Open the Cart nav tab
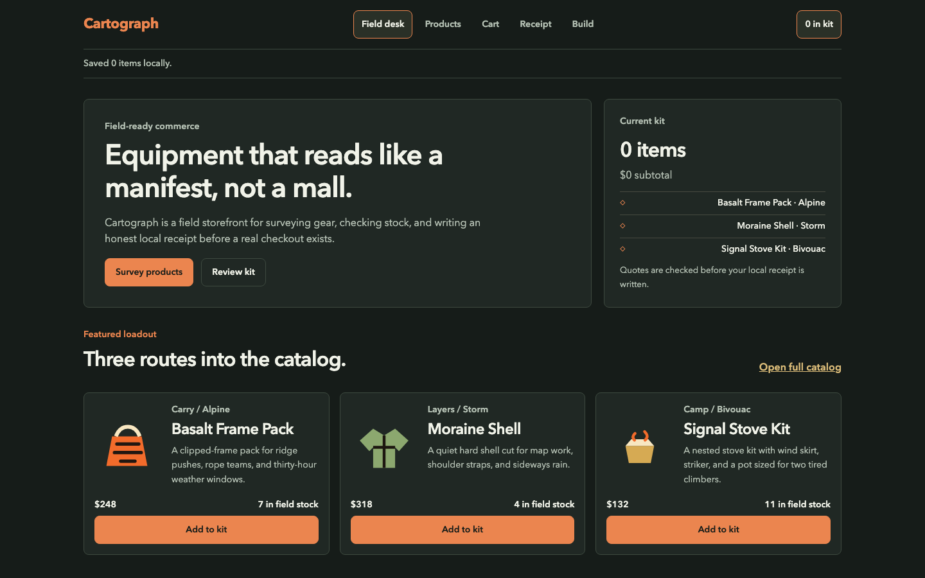The height and width of the screenshot is (578, 925). click(x=491, y=24)
